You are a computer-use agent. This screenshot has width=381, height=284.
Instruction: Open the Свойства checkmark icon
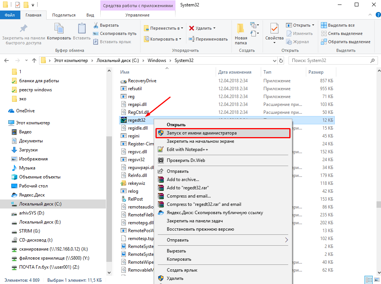(274, 29)
